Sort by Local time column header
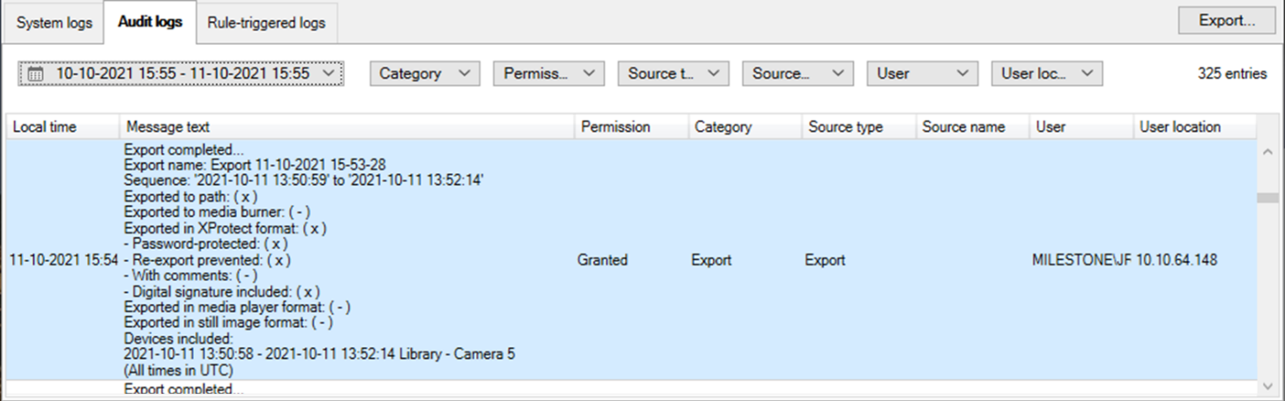1285x401 pixels. click(63, 127)
